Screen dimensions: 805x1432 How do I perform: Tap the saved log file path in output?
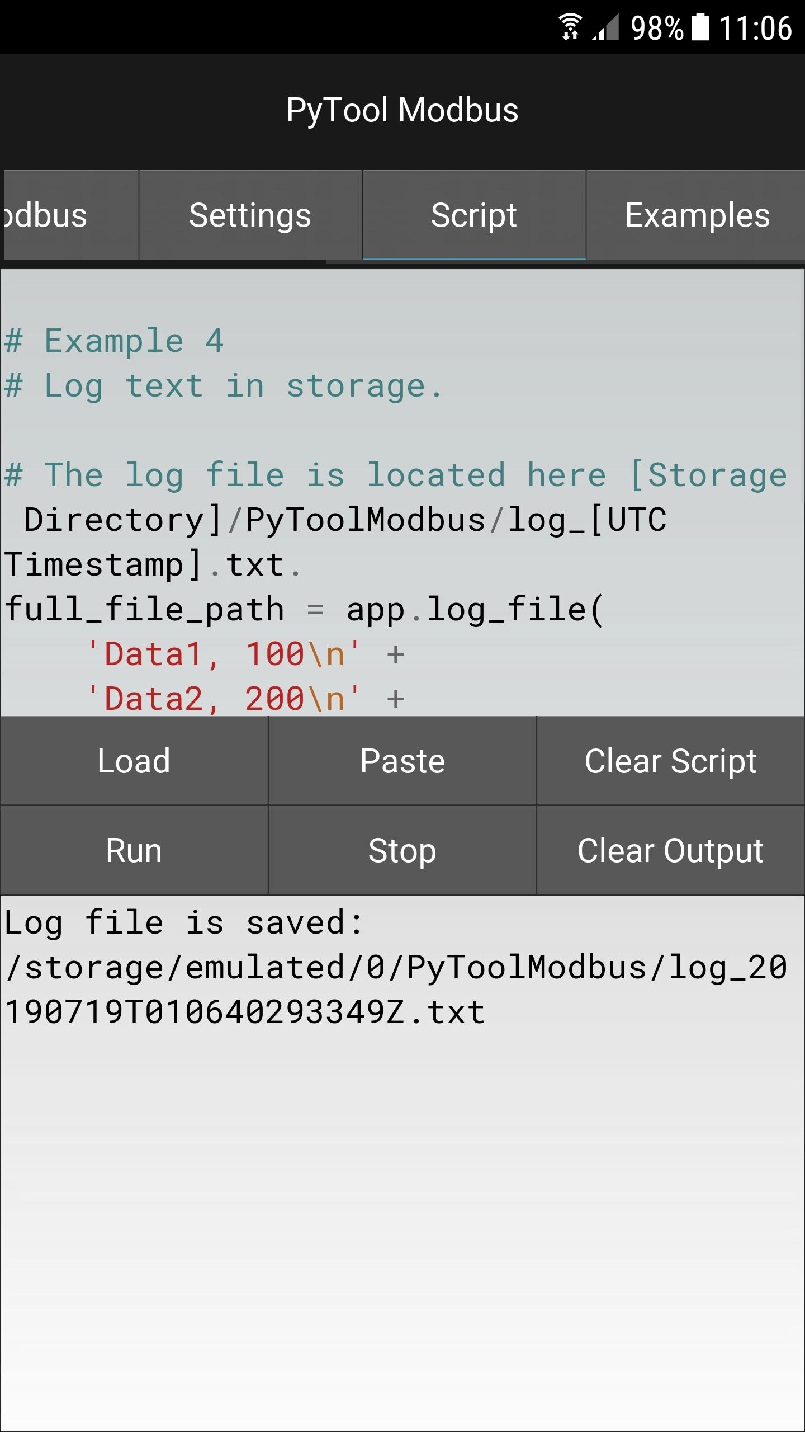(x=396, y=990)
